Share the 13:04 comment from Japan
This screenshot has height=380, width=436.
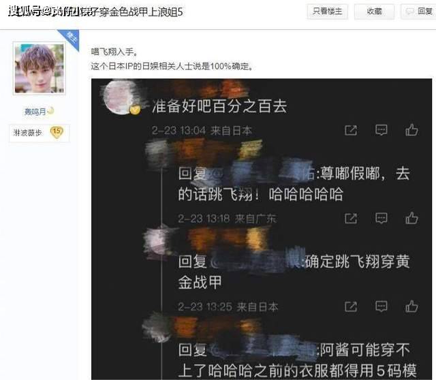[351, 130]
